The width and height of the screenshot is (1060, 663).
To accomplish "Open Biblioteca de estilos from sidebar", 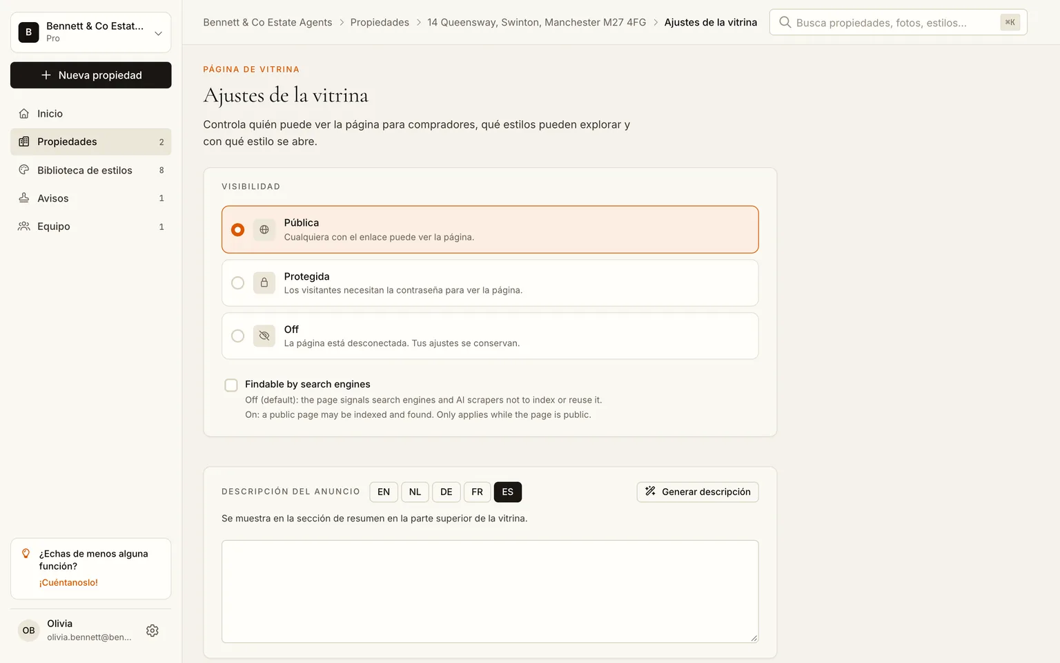I will pos(91,170).
